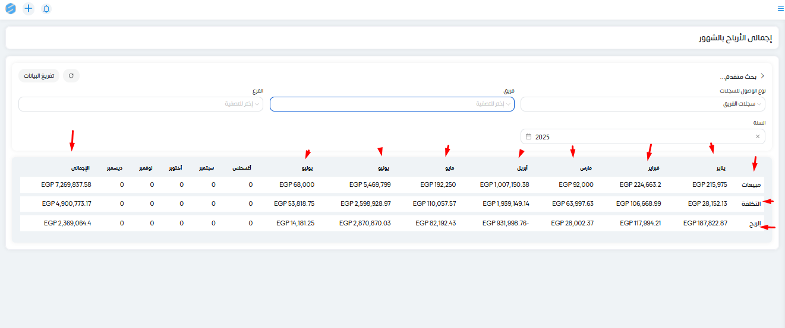This screenshot has height=328, width=785.
Task: Click negative profit EGP 931,998.76-
Action: tap(506, 223)
